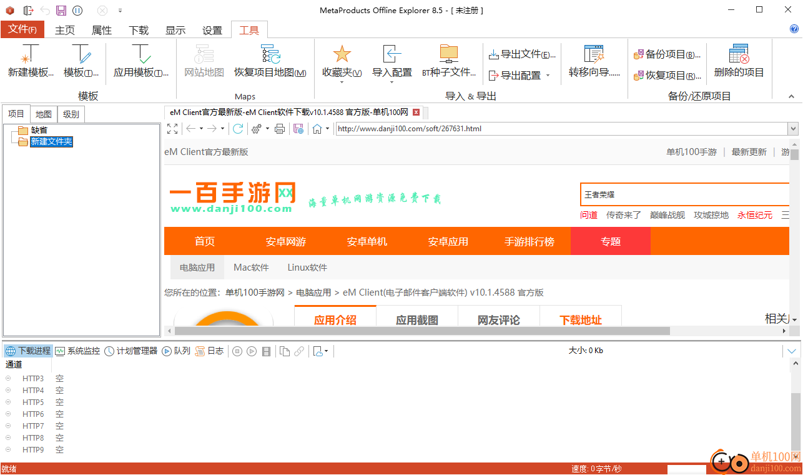Click the help question mark icon

[794, 29]
